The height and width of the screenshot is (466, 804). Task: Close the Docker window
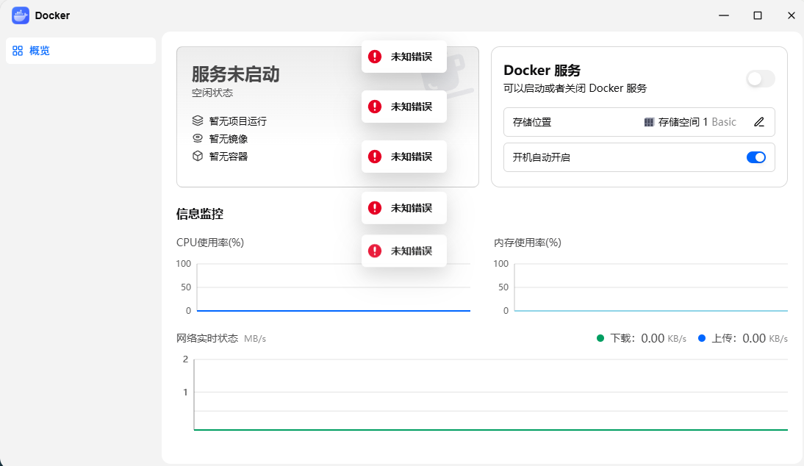pos(791,15)
